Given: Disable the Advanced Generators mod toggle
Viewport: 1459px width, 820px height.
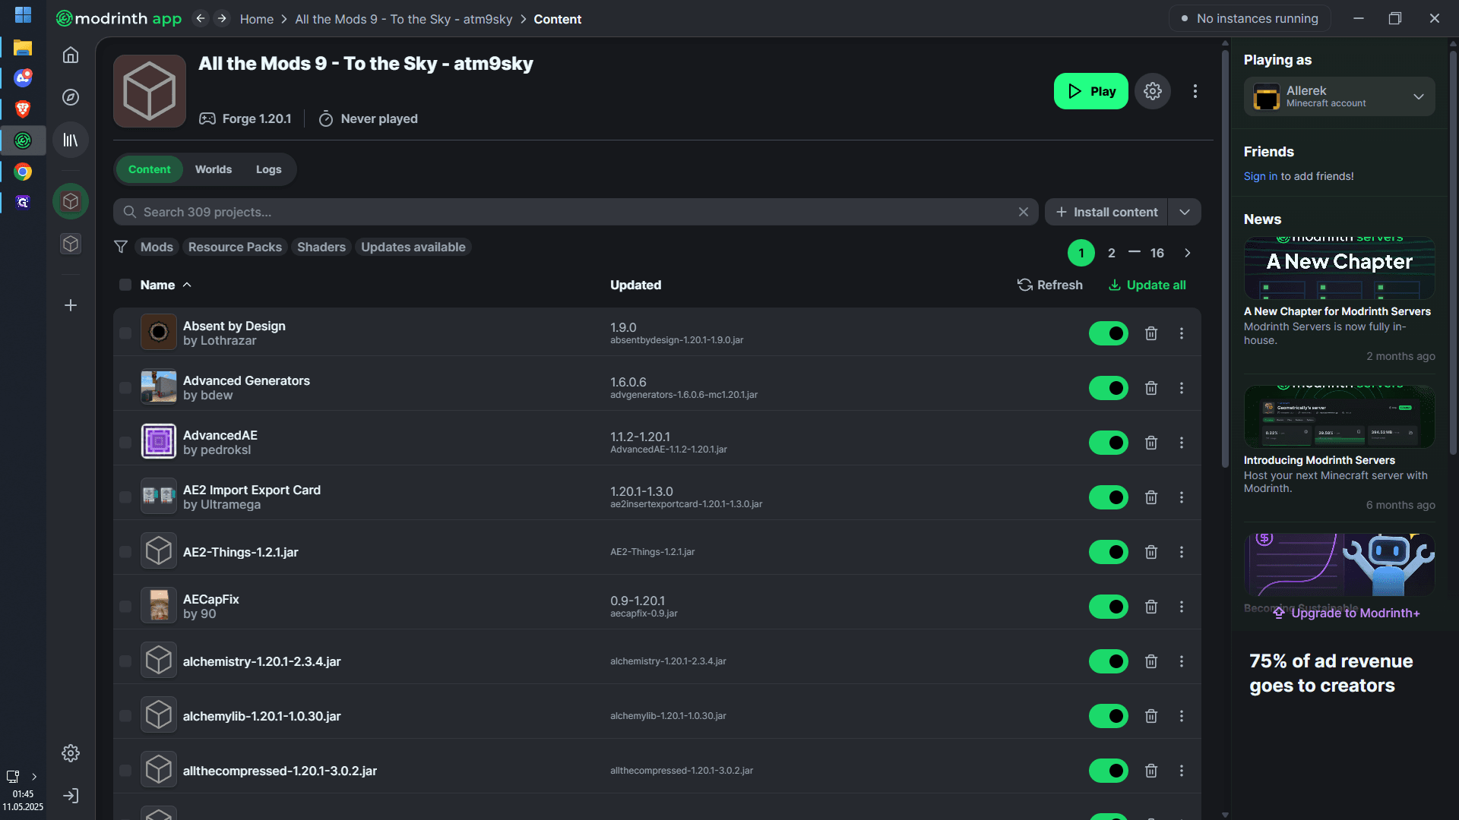Looking at the screenshot, I should click(1109, 388).
